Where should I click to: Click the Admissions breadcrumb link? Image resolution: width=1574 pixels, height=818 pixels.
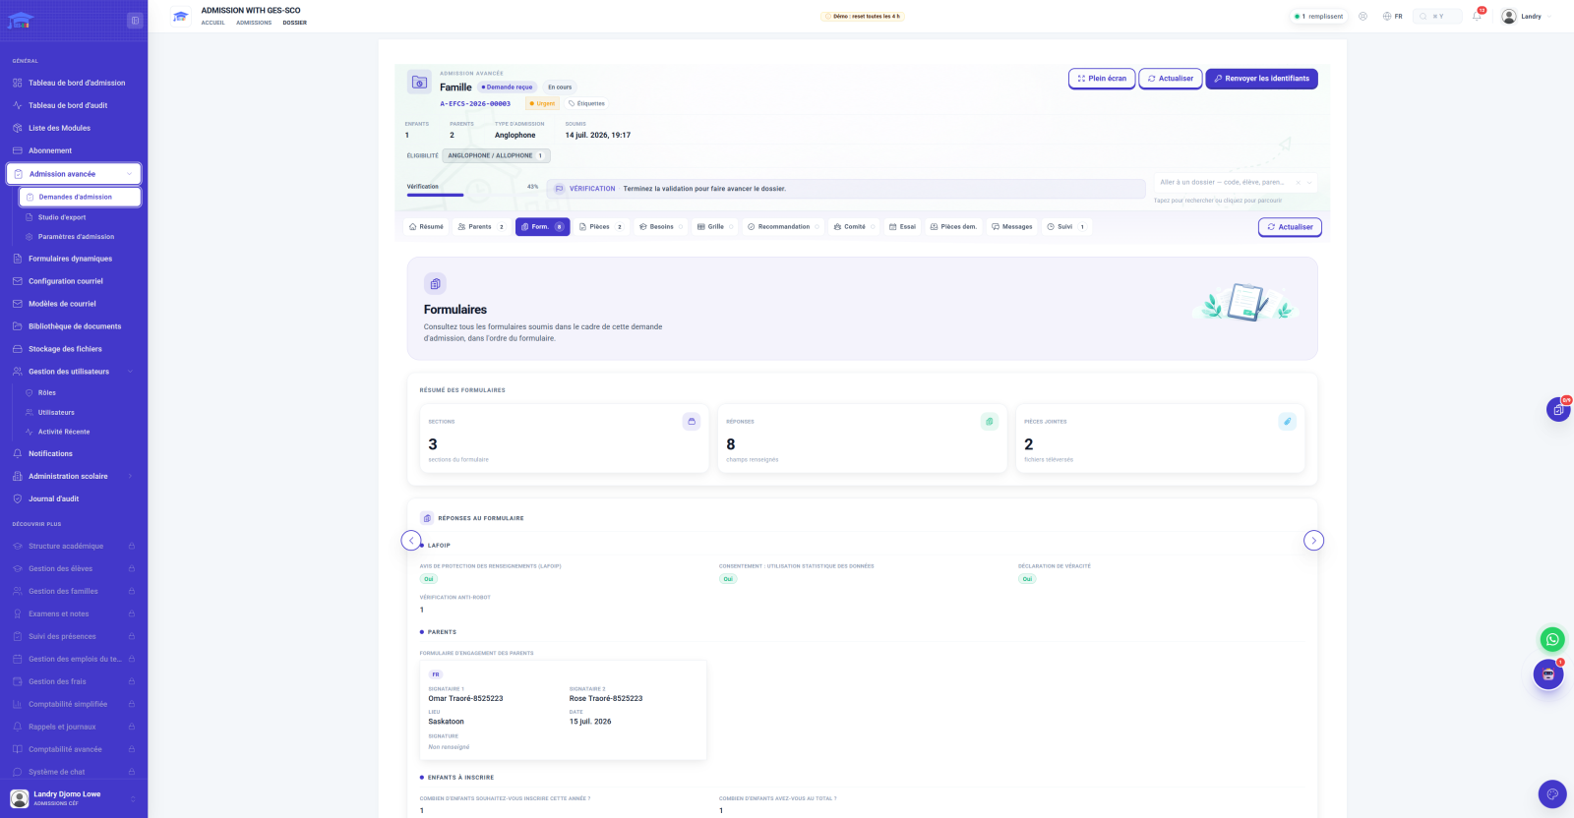254,23
